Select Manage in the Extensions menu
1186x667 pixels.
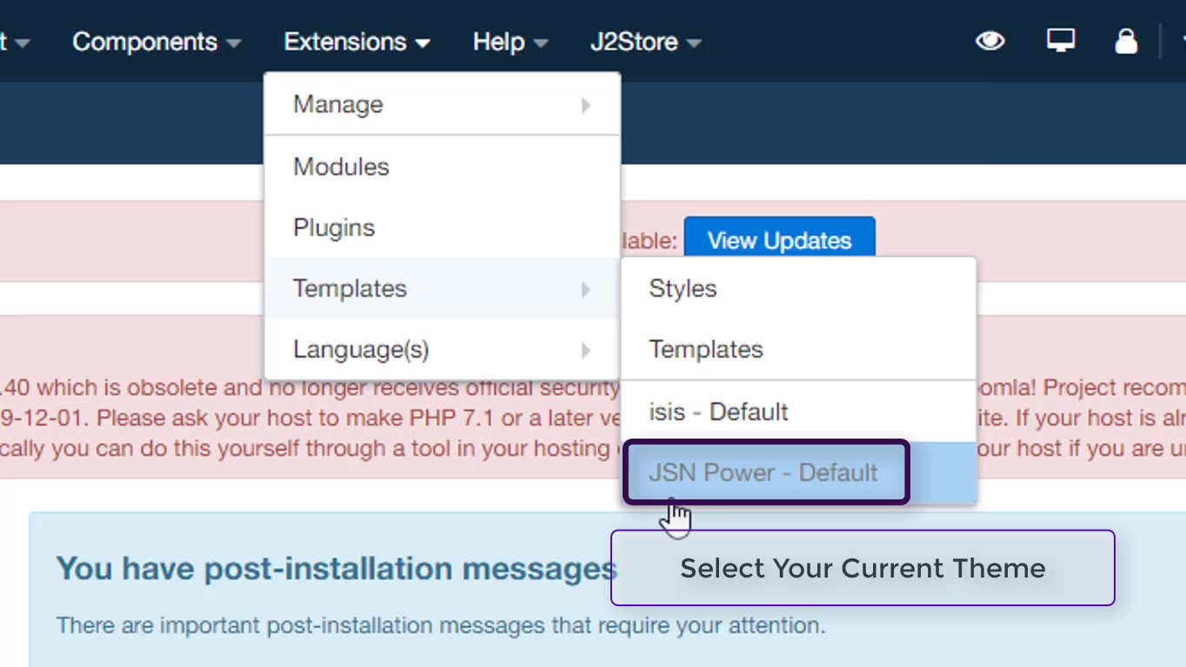point(338,104)
